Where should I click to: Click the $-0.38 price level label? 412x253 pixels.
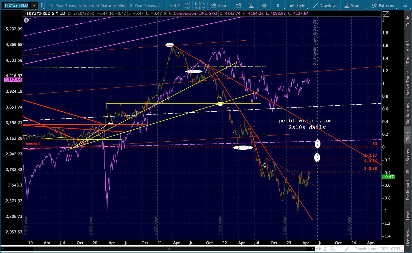(371, 169)
